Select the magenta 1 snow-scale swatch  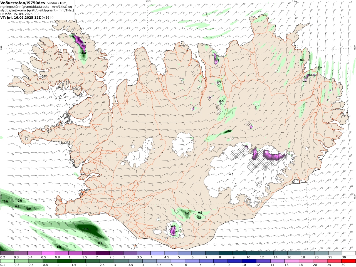(x=75, y=253)
